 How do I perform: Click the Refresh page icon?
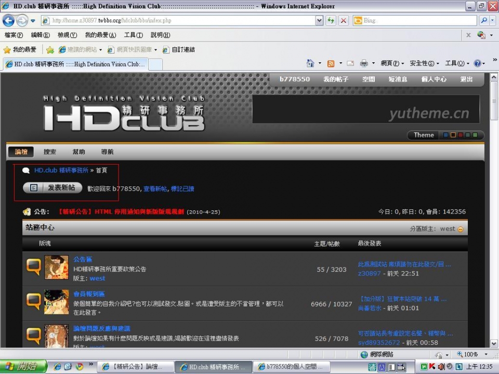pos(331,21)
